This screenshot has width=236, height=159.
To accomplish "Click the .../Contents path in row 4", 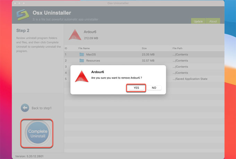I will 180,73.
